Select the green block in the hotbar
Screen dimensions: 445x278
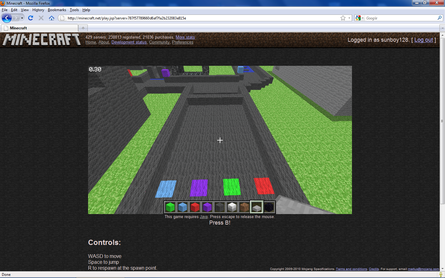tap(170, 207)
